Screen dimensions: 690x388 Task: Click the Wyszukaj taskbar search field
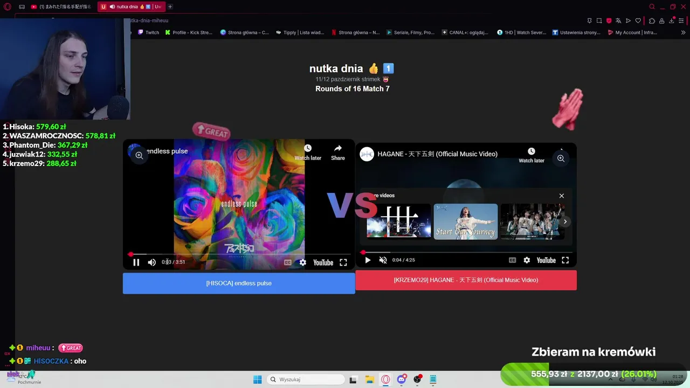click(x=306, y=379)
